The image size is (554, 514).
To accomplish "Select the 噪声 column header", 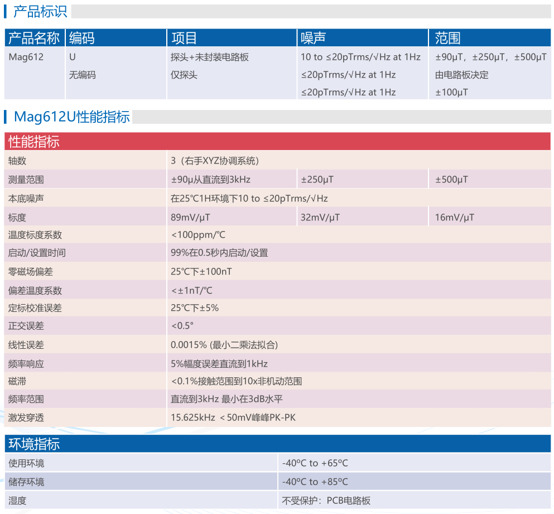I will (363, 38).
